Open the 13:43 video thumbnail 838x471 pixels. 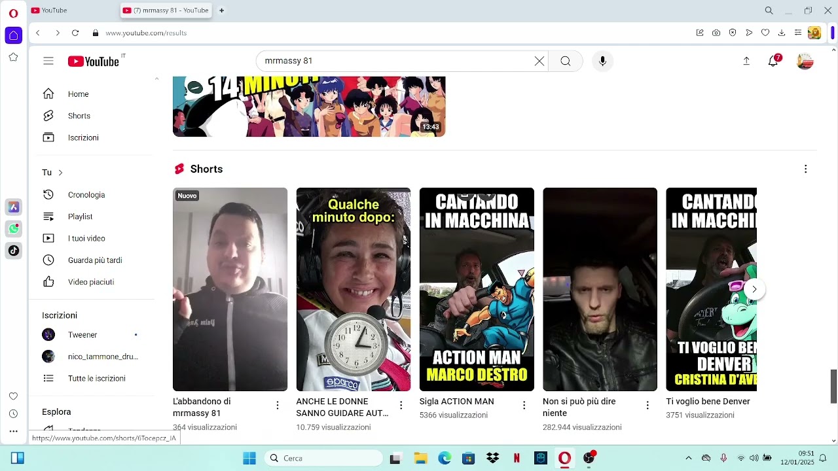(x=309, y=107)
